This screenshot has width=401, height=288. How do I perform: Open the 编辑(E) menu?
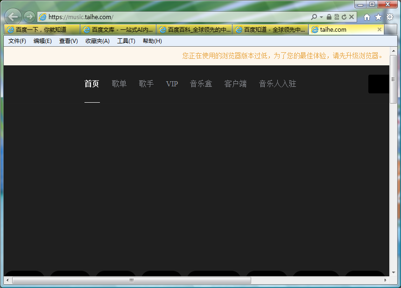(x=42, y=41)
